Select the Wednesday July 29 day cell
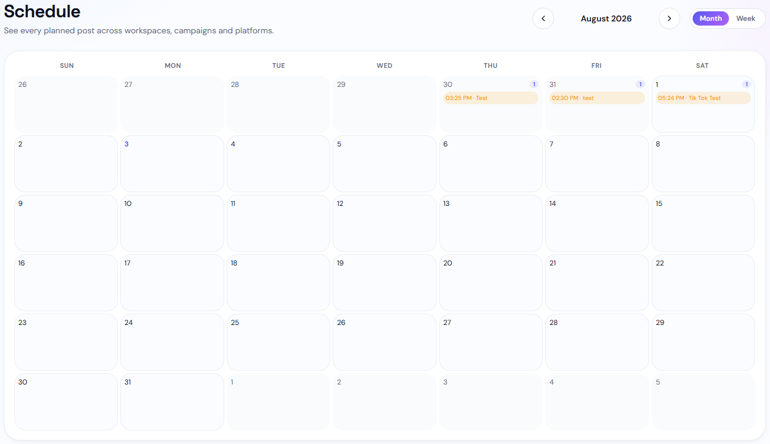 (x=385, y=104)
